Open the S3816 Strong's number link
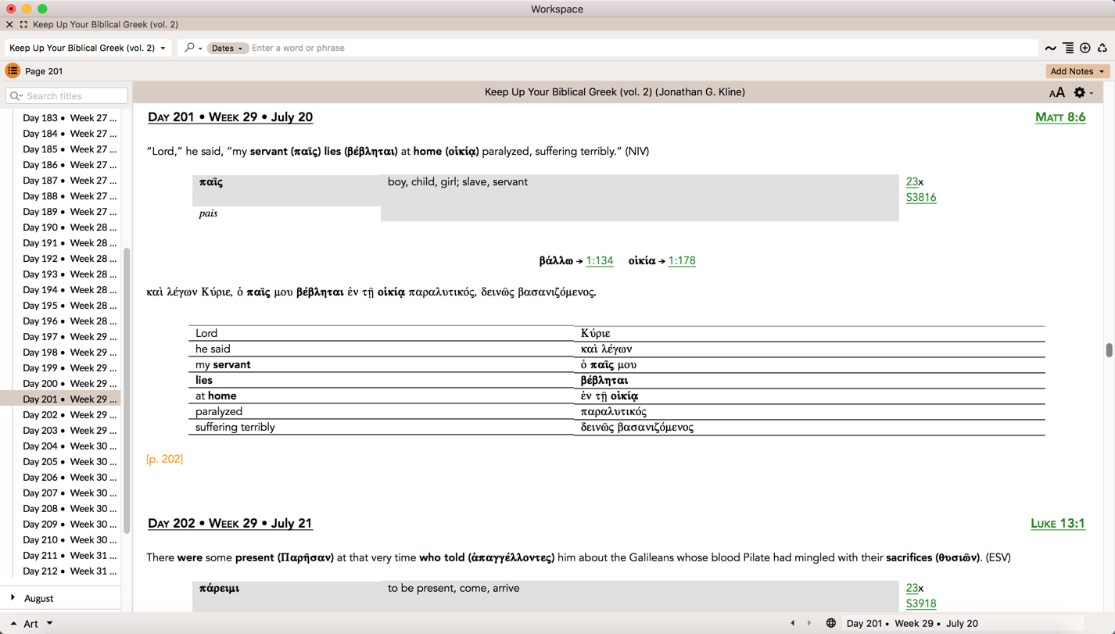The width and height of the screenshot is (1115, 634). 921,198
